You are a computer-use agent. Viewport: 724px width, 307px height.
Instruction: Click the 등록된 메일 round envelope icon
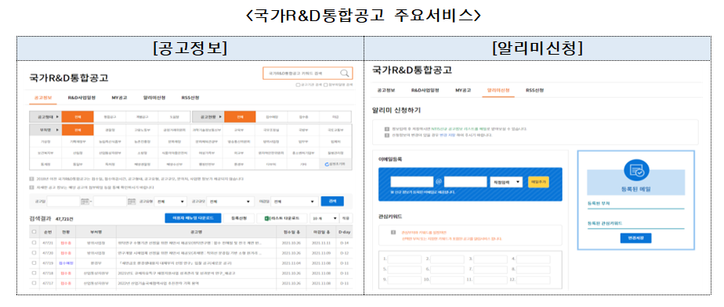(636, 171)
